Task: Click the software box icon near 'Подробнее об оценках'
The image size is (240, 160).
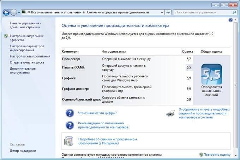Action: click(x=68, y=141)
